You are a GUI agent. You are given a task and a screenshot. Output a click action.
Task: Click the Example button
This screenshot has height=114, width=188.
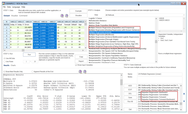(x=78, y=11)
